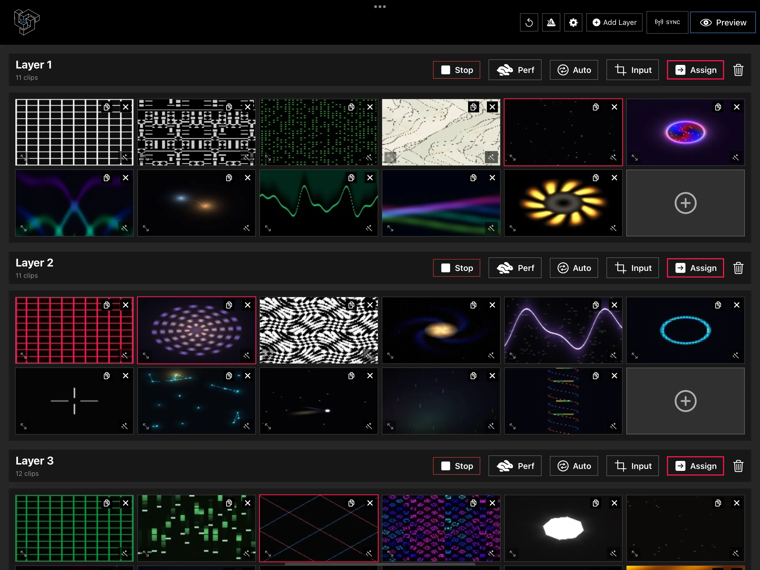Click the ship icon in top toolbar

[551, 23]
